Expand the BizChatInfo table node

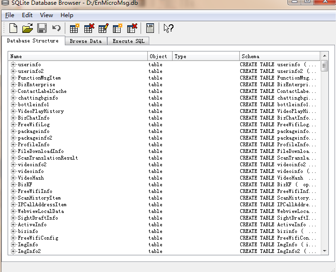(x=13, y=118)
